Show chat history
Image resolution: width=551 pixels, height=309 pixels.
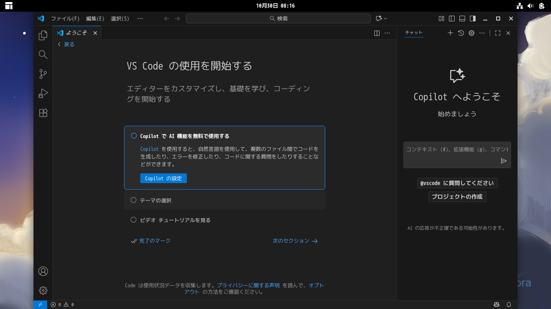point(461,33)
